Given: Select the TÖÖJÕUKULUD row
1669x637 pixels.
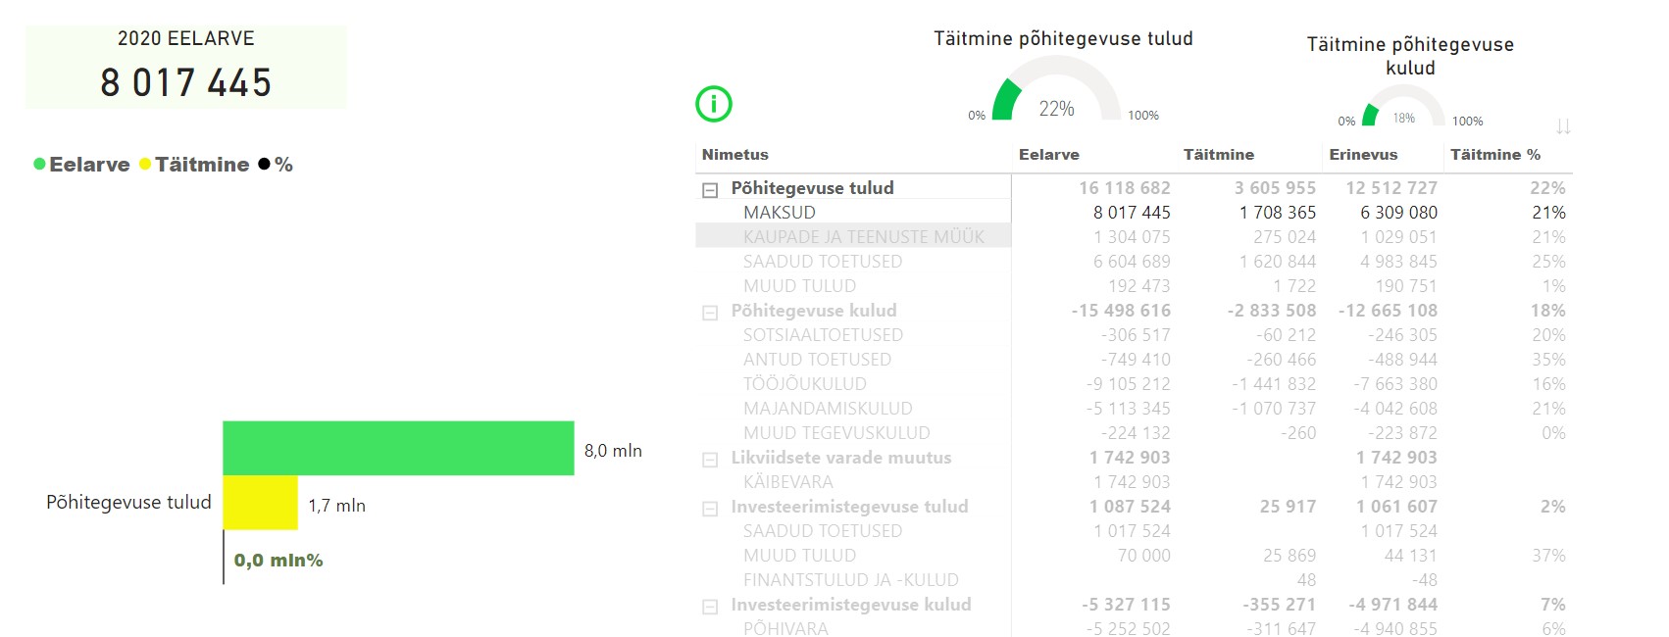Looking at the screenshot, I should [x=804, y=384].
